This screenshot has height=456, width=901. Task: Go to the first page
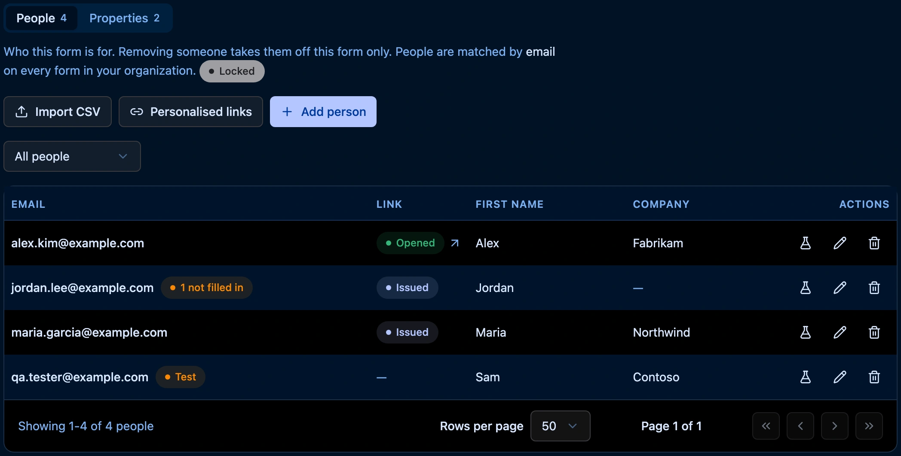[x=766, y=426]
